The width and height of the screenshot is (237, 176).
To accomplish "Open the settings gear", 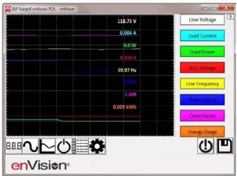I will point(97,146).
